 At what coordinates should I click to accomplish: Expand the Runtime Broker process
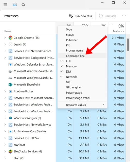5,91
